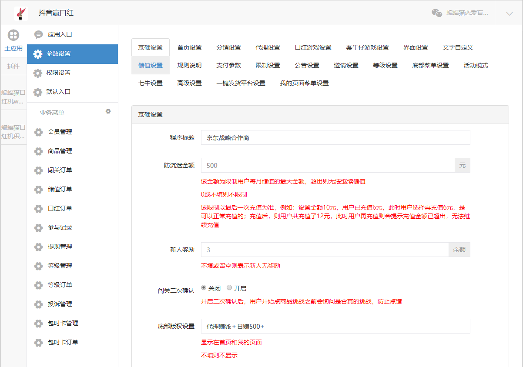This screenshot has height=367, width=523.
Task: Open the 口红游戏设置 tab
Action: pyautogui.click(x=313, y=47)
